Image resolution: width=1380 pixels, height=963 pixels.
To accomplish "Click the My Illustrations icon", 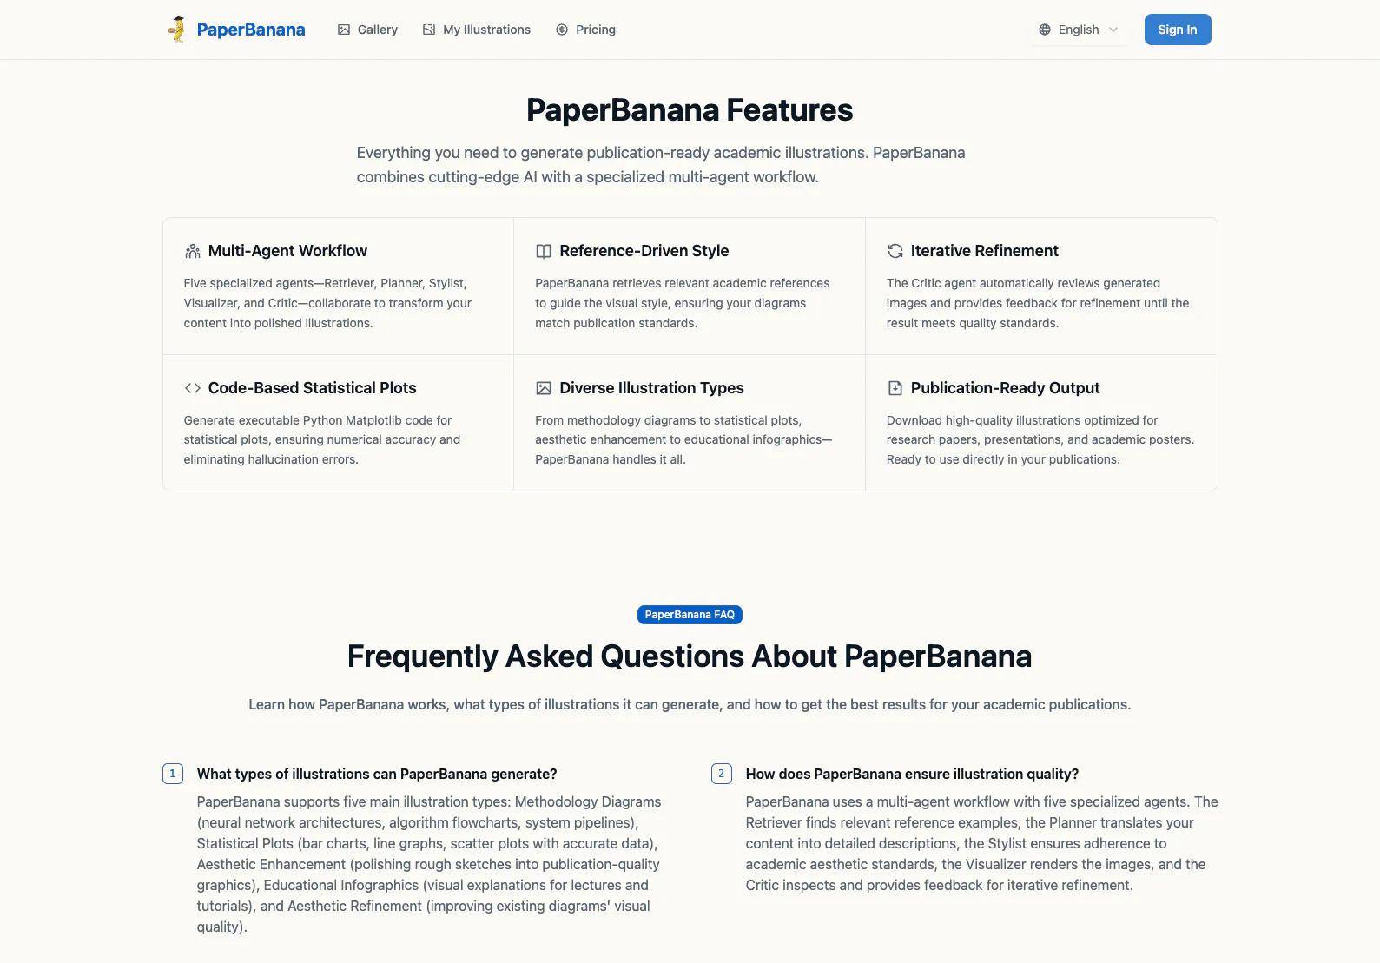I will coord(429,30).
